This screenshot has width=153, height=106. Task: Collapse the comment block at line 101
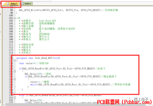coord(15,18)
